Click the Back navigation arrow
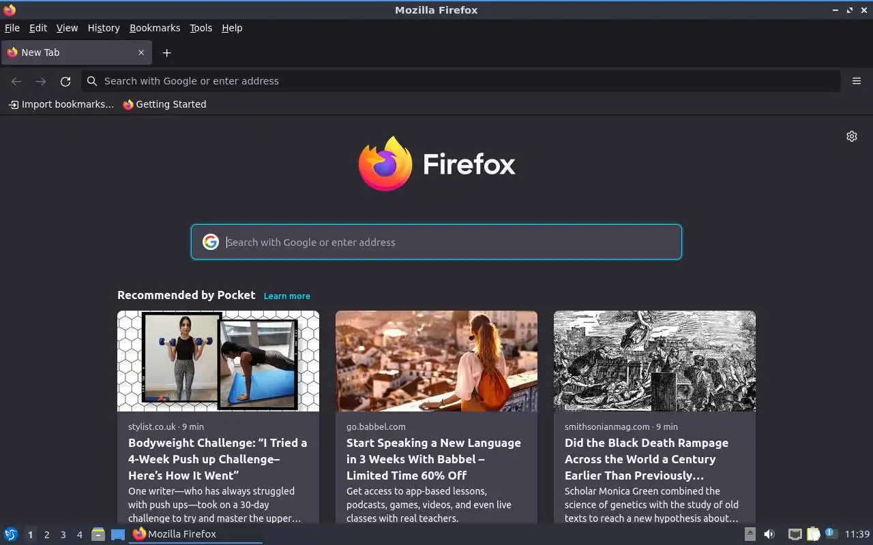This screenshot has width=873, height=545. pos(16,81)
